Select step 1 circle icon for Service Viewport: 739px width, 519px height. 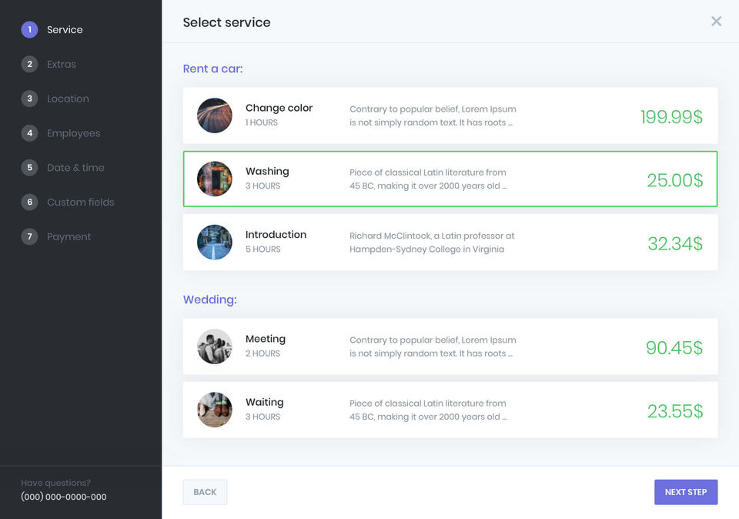(29, 30)
